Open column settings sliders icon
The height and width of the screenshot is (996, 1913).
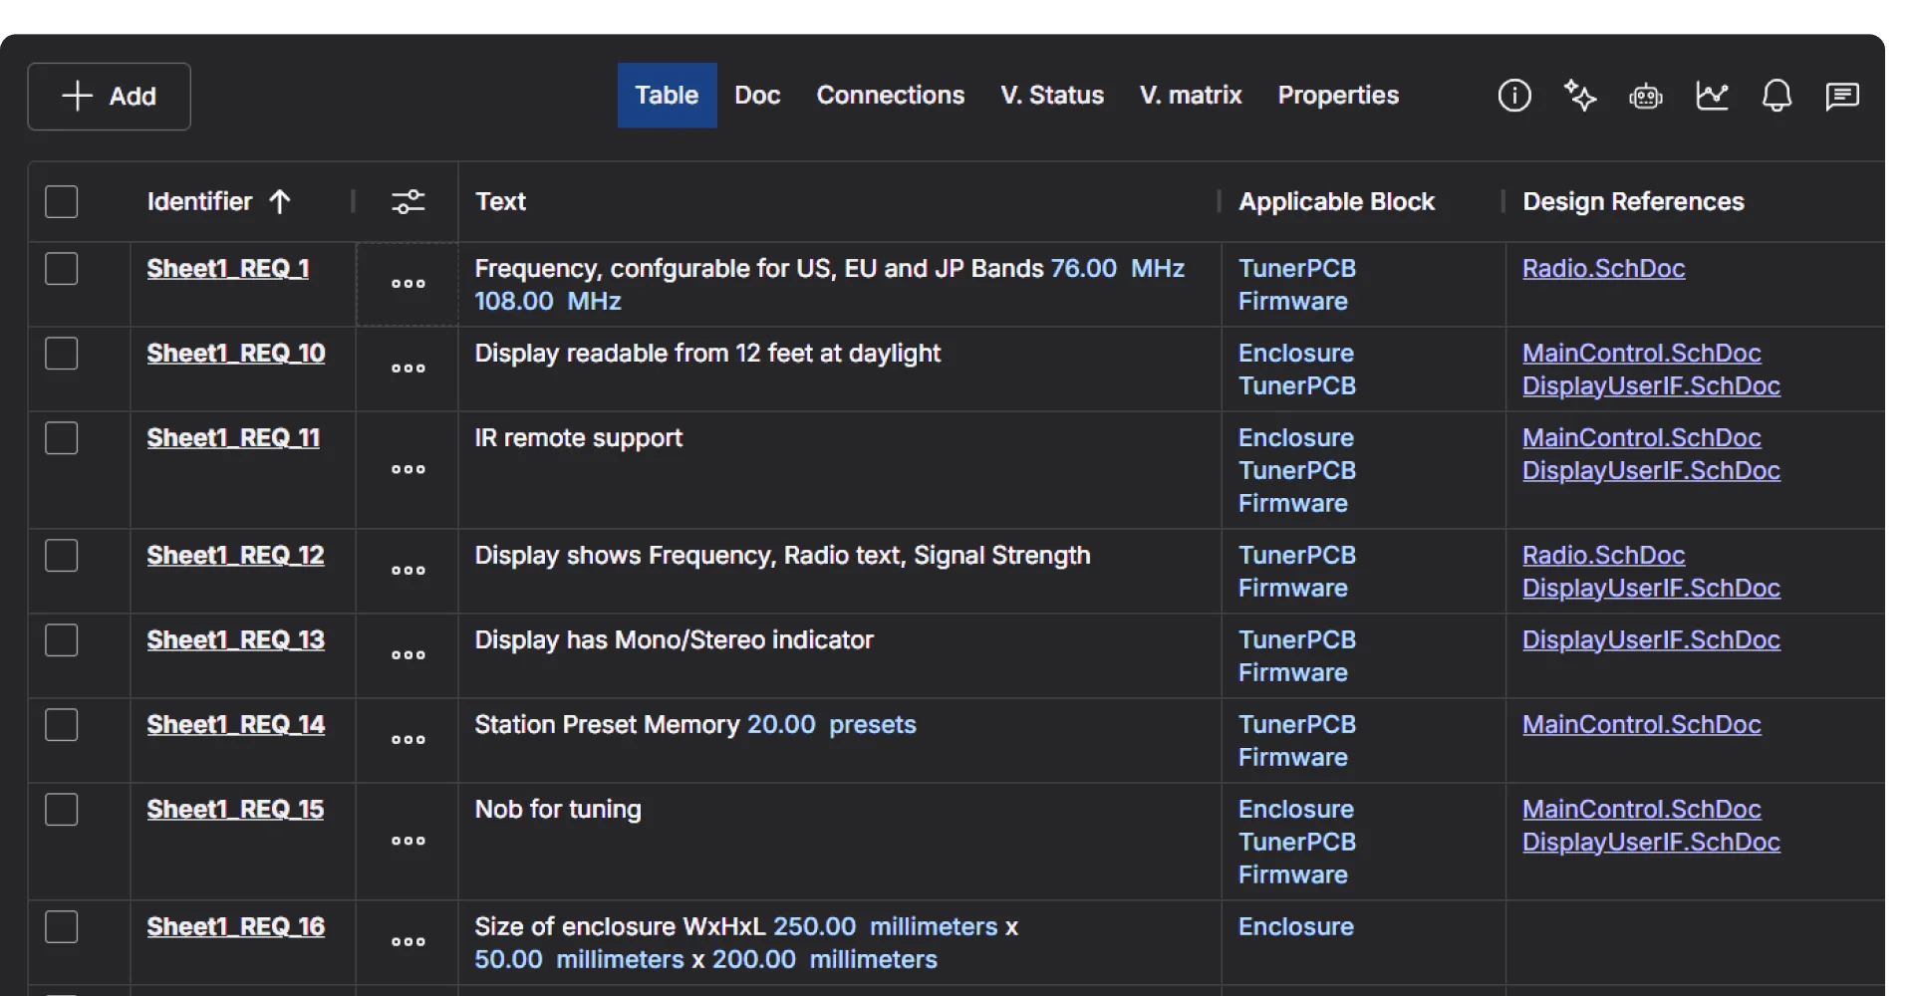408,202
